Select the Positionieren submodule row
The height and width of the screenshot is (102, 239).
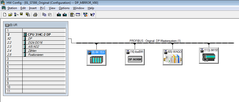pyautogui.click(x=36, y=55)
